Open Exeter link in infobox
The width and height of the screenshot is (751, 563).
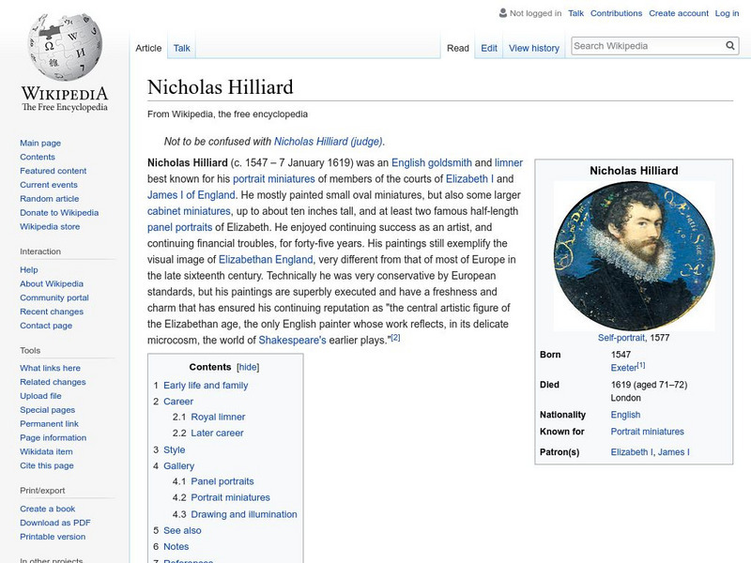click(623, 368)
